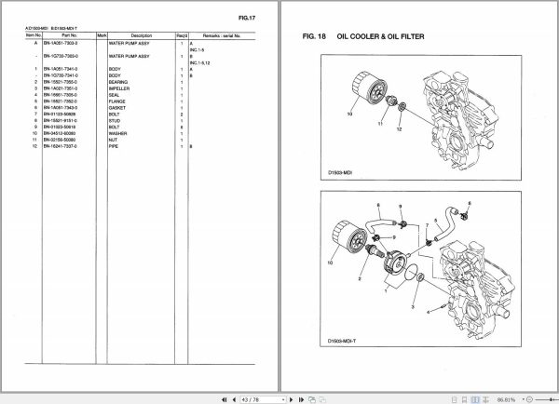559x404 pixels.
Task: Switch to continuous facing view
Action: coord(485,399)
